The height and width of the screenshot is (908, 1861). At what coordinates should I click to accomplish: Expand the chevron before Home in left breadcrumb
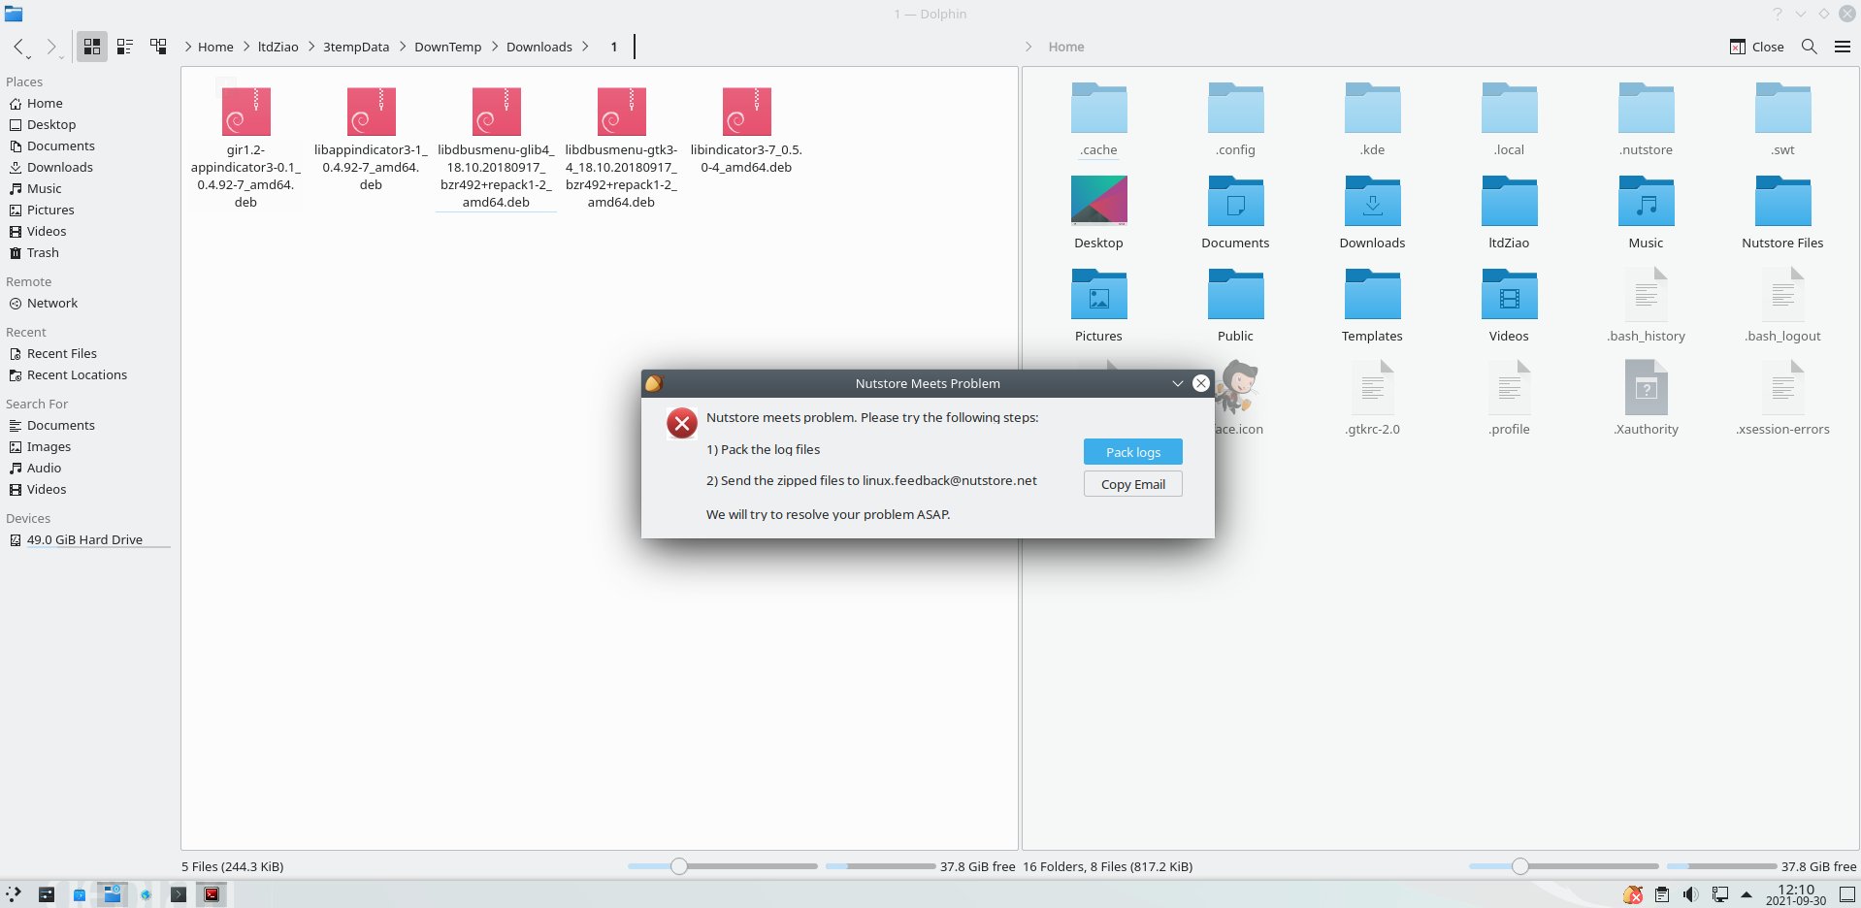[187, 47]
